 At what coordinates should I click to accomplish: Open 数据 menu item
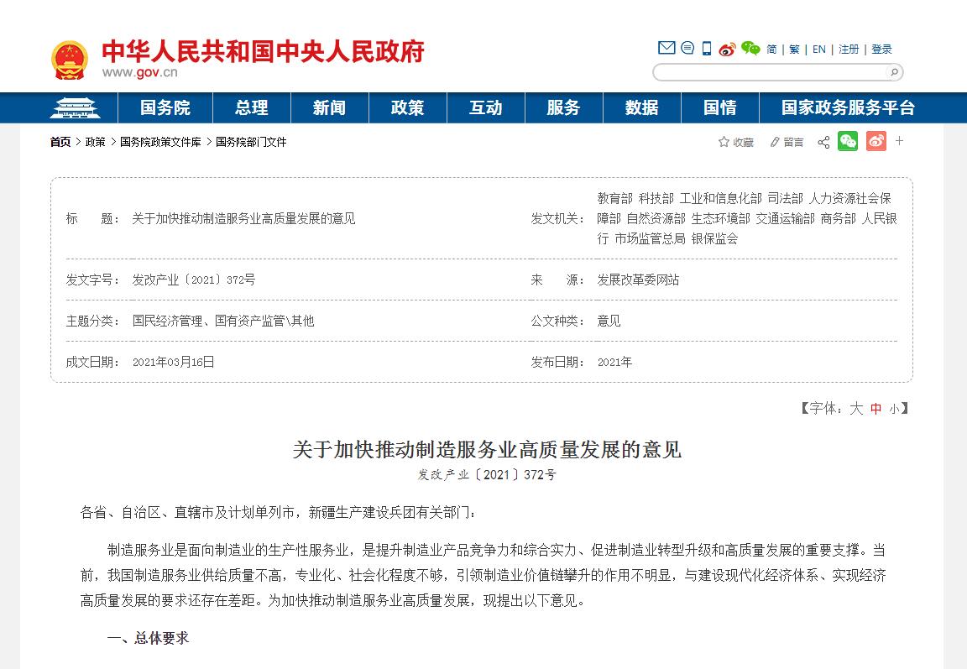[642, 108]
